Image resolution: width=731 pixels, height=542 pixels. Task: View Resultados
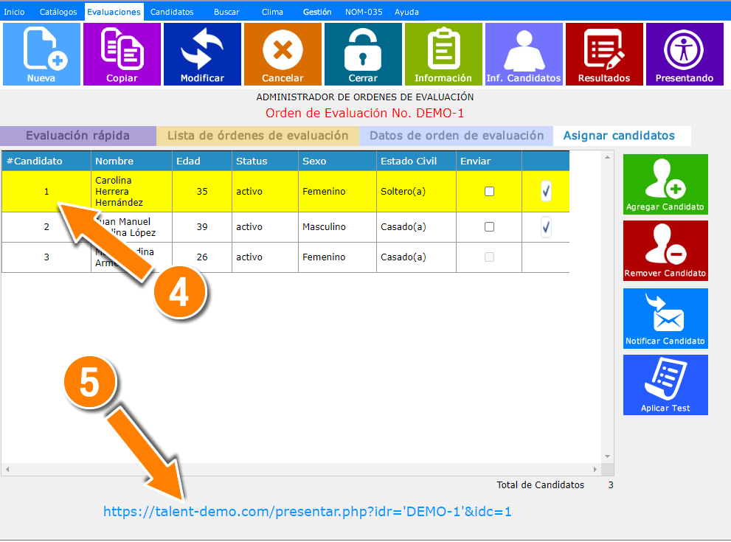(604, 54)
